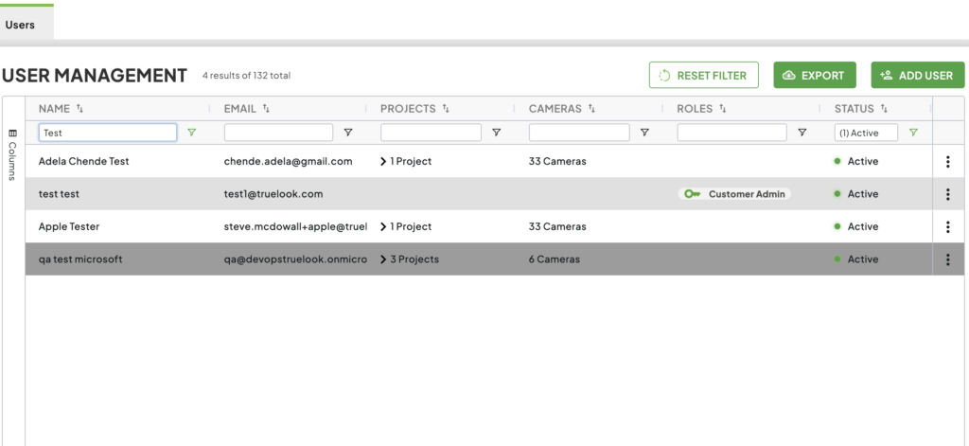Click the CAMERAS column header
The image size is (969, 446).
(x=555, y=108)
